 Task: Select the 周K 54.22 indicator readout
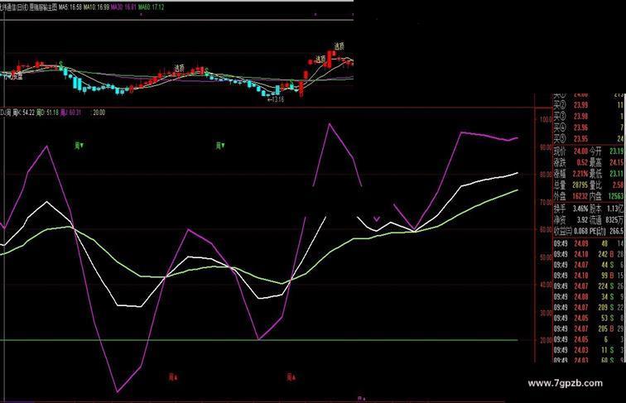pyautogui.click(x=23, y=113)
